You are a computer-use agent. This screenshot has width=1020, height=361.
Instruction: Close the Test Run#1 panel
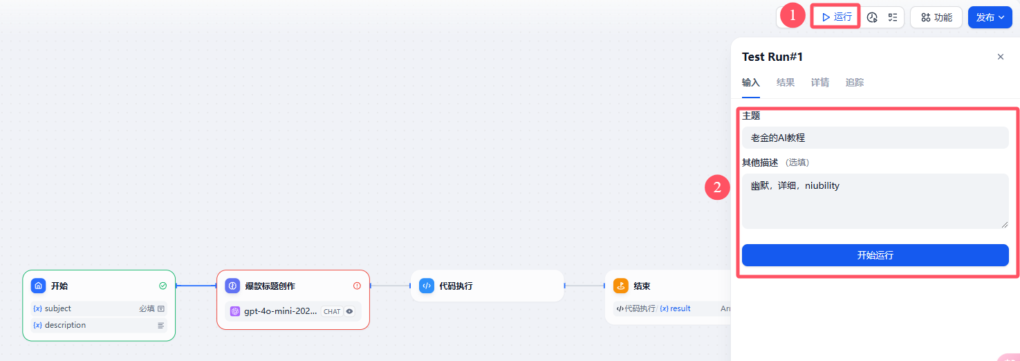(1000, 57)
